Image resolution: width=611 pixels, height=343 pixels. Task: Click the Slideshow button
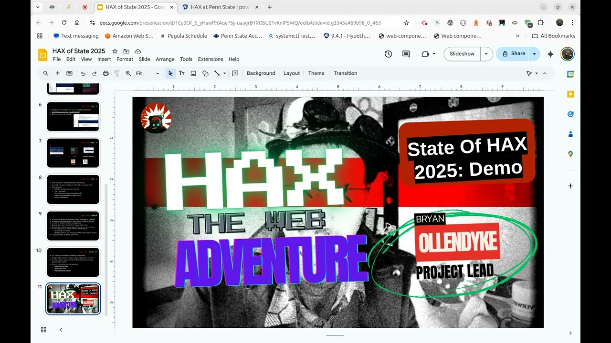(x=462, y=54)
